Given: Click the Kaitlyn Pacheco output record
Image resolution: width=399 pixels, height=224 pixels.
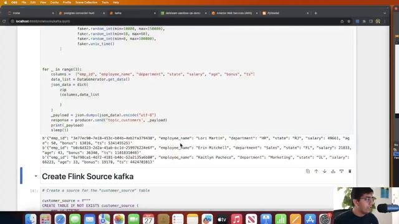Looking at the screenshot, I should coord(196,159).
